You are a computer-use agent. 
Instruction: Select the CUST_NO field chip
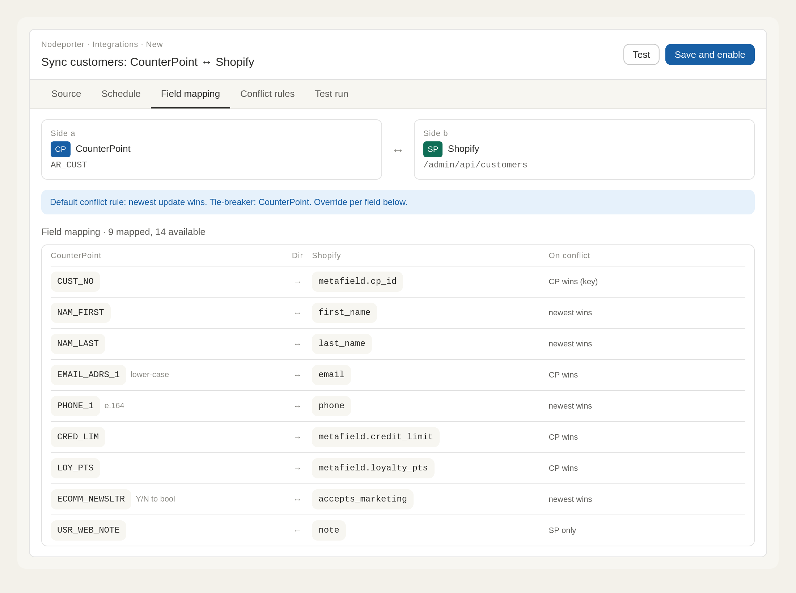(75, 281)
